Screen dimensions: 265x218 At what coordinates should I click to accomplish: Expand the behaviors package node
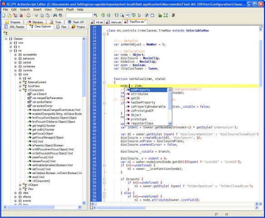(15, 59)
